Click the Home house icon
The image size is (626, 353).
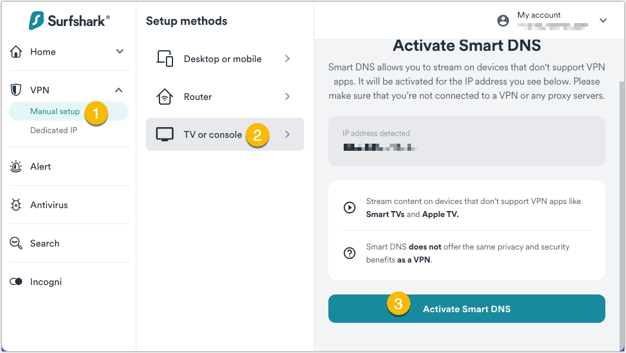(17, 52)
